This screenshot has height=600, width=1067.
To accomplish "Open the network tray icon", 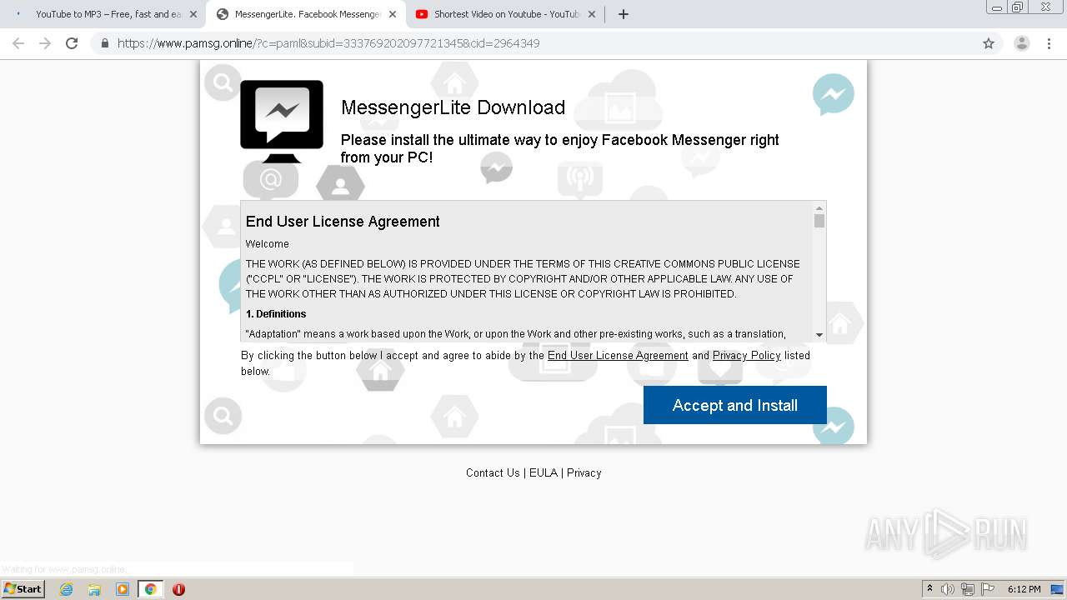I will [968, 589].
